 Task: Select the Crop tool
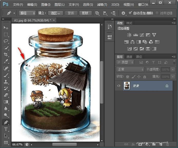6,54
